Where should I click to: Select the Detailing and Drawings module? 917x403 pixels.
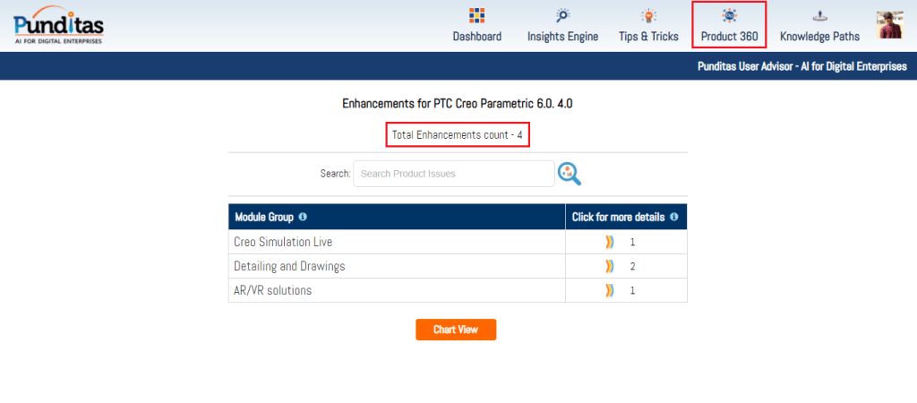(289, 266)
